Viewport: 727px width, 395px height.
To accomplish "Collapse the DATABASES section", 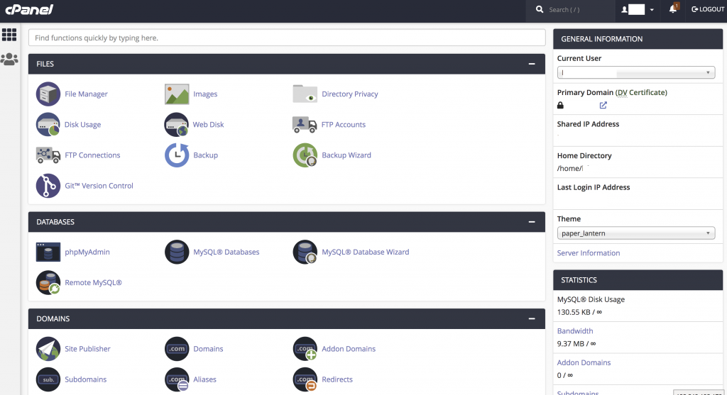I will 532,222.
